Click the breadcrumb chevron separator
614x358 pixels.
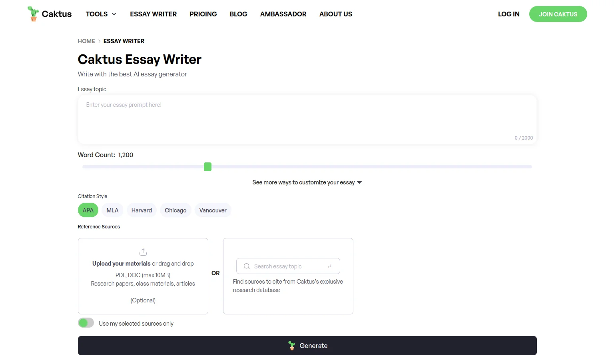(99, 41)
